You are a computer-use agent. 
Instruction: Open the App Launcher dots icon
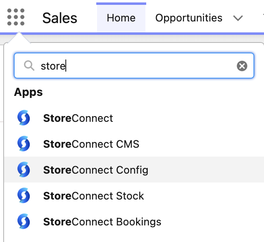tap(16, 17)
